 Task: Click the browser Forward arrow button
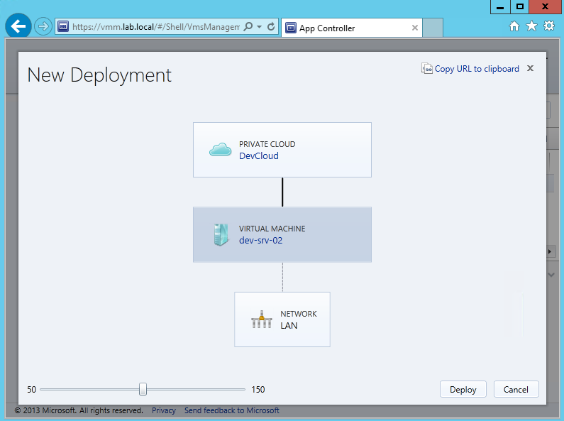click(43, 27)
